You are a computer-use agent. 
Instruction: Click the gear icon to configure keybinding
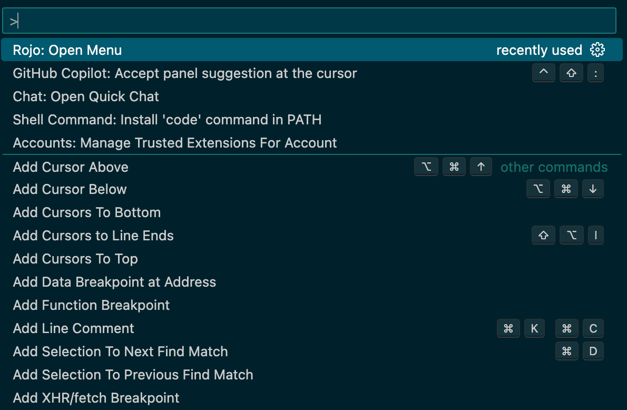[597, 50]
